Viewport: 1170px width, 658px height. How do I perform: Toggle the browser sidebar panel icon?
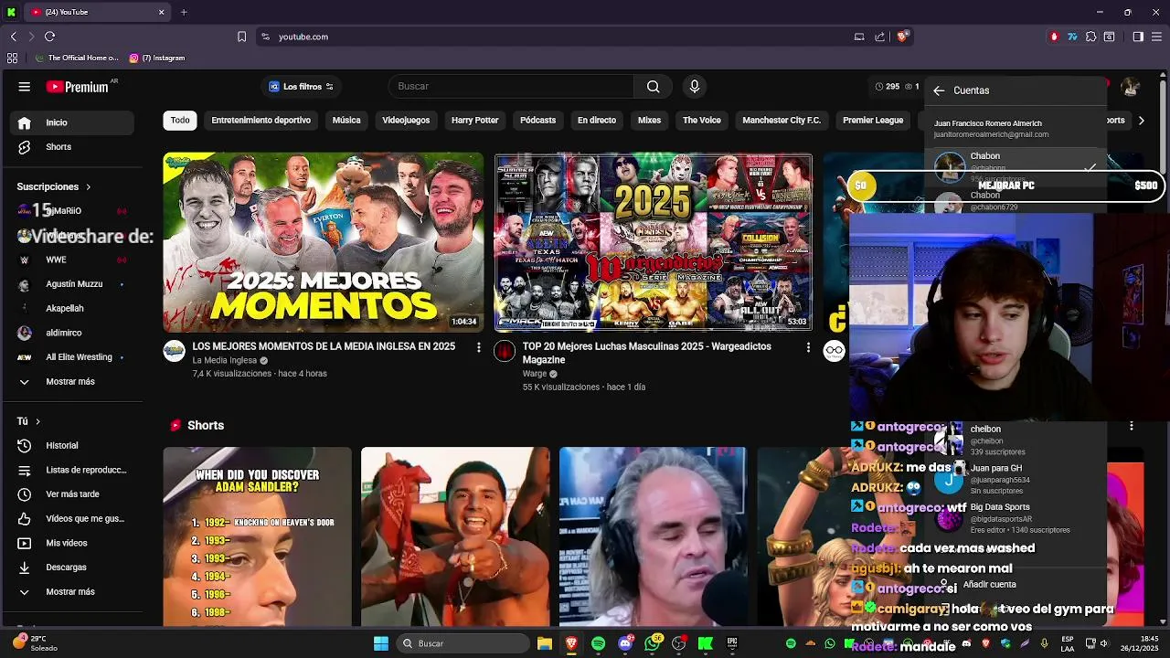tap(1138, 37)
